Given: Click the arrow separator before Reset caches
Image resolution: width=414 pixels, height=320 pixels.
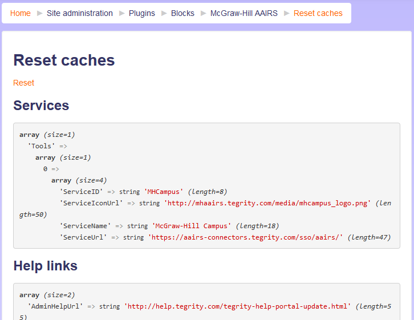Looking at the screenshot, I should point(286,13).
